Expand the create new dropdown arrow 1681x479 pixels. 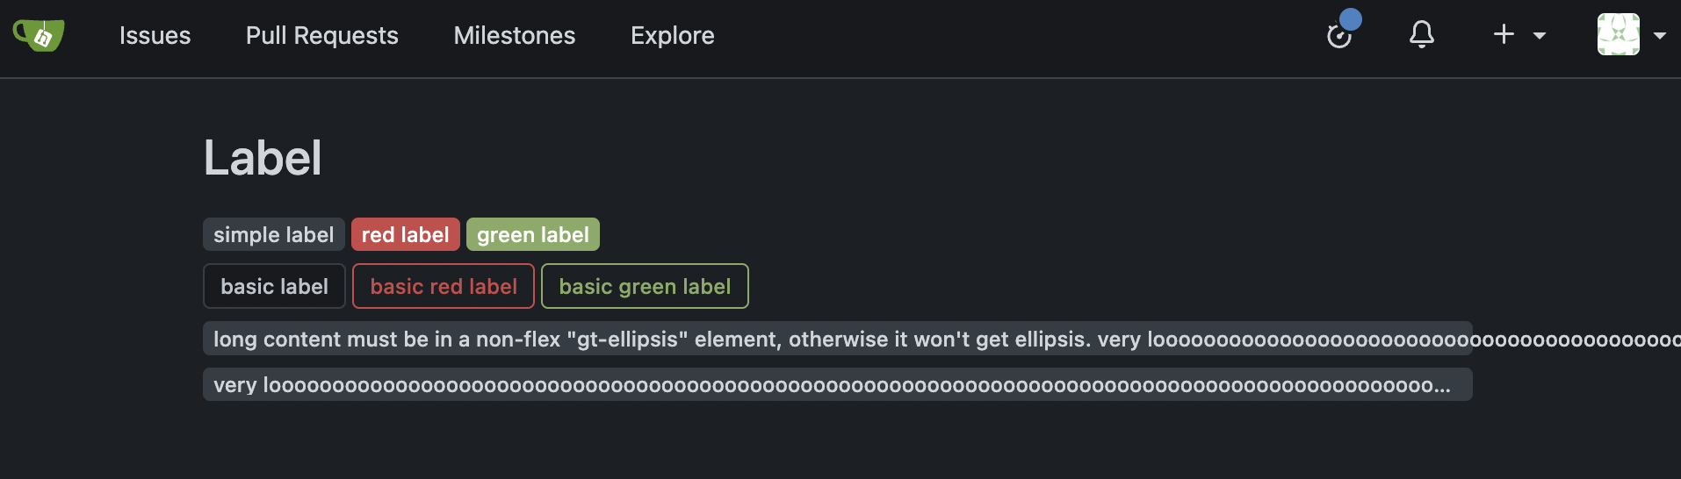click(x=1540, y=36)
